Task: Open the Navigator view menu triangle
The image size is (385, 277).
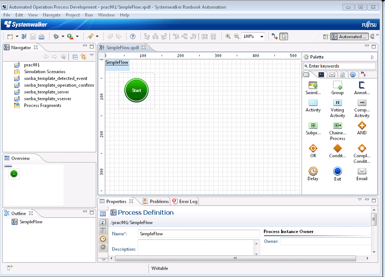Action: tap(92, 55)
